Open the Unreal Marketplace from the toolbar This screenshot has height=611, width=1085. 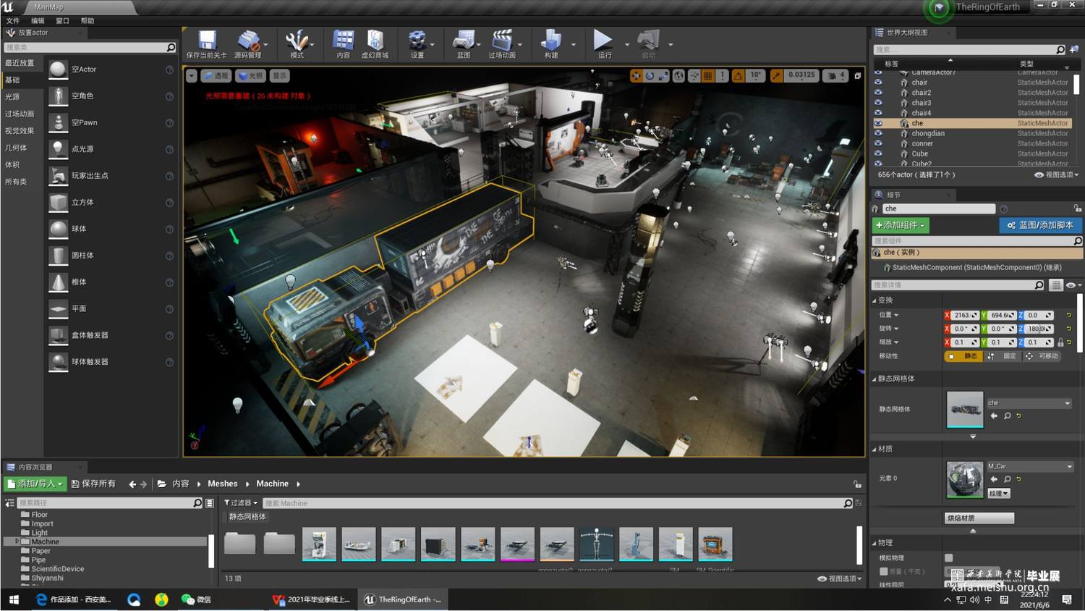tap(375, 42)
